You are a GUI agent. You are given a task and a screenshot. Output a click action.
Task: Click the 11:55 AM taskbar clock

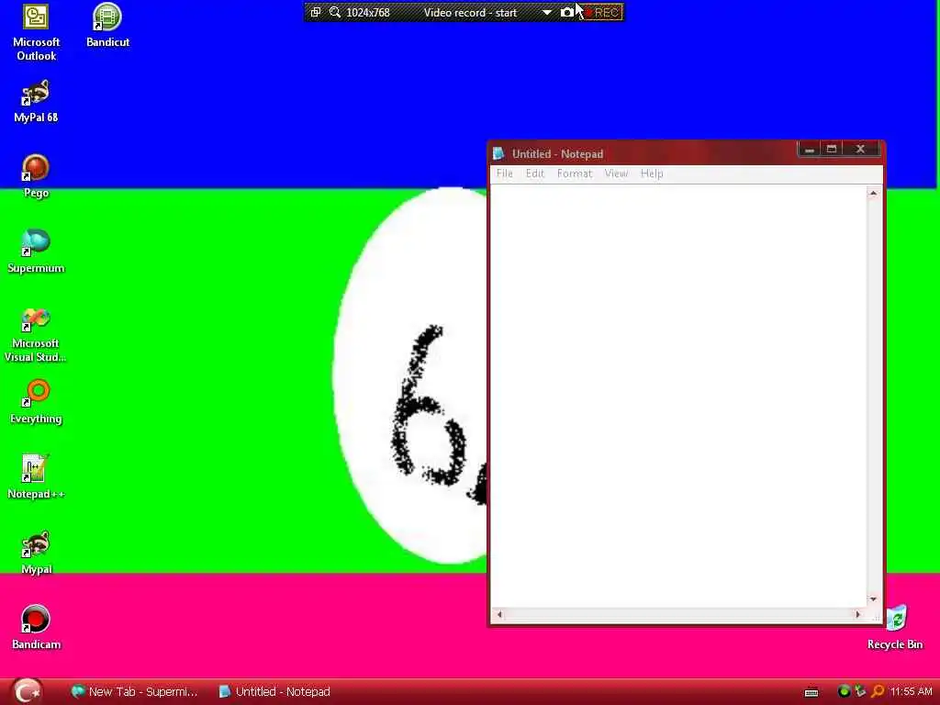click(912, 691)
